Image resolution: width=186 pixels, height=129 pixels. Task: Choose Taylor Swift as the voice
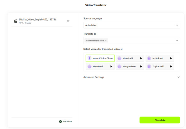(158, 66)
